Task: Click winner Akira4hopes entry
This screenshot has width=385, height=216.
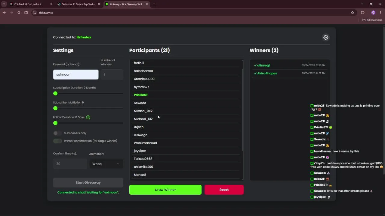Action: [x=290, y=73]
